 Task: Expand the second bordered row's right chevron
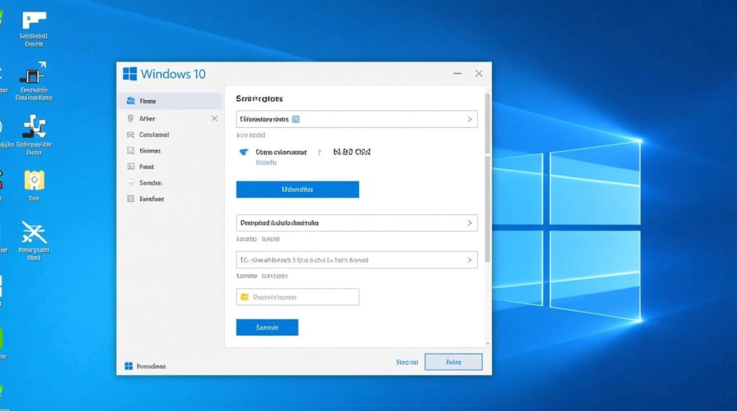point(469,223)
